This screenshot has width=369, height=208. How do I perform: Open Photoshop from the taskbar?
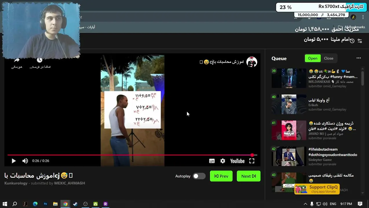(x=45, y=204)
